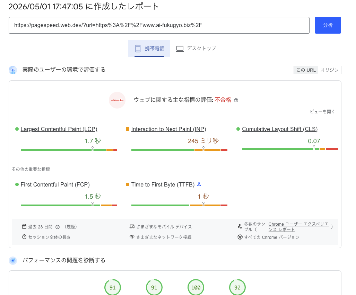Viewport: 356px width, 295px height.
Task: Click the 1.5 秒 FCP value
Action: [x=93, y=197]
